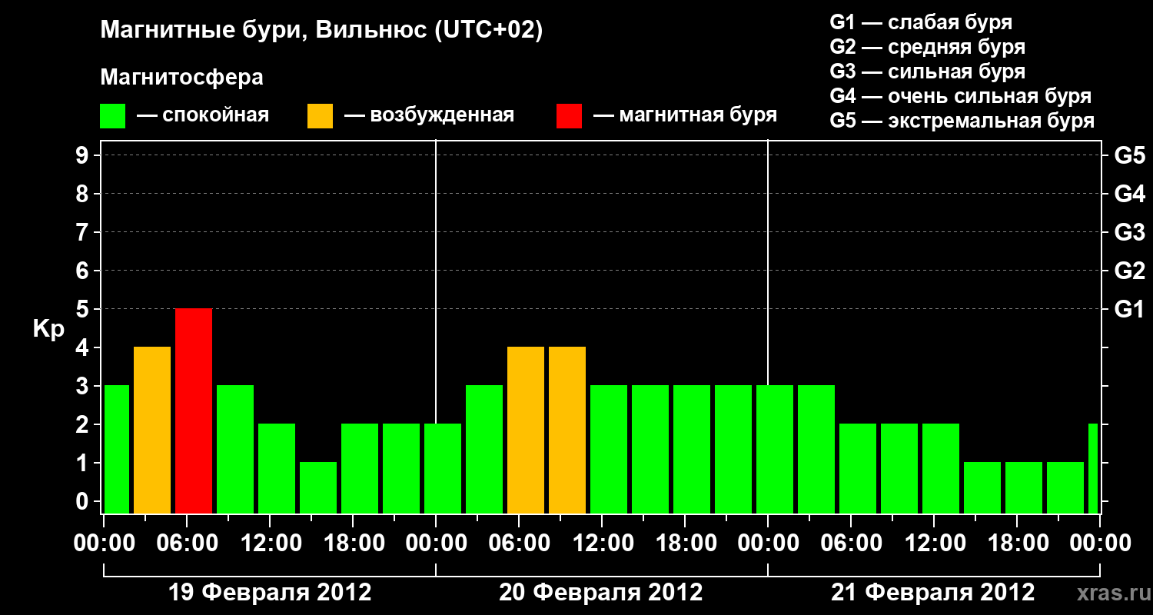Click the red Kp 5 storm bar

click(x=194, y=411)
